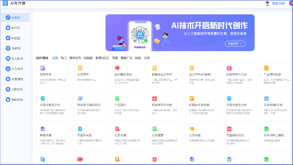Click the 种草文案 bookmark icon
Screen dimensions: 293x165
click(43, 129)
